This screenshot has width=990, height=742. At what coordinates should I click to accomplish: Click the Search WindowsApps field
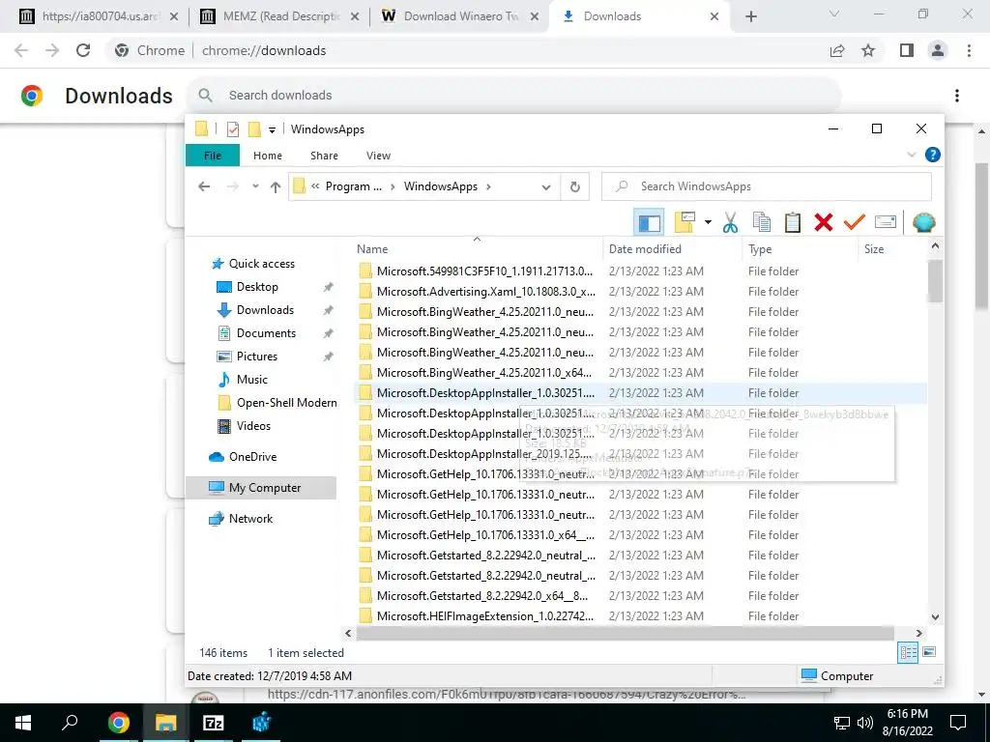click(767, 186)
